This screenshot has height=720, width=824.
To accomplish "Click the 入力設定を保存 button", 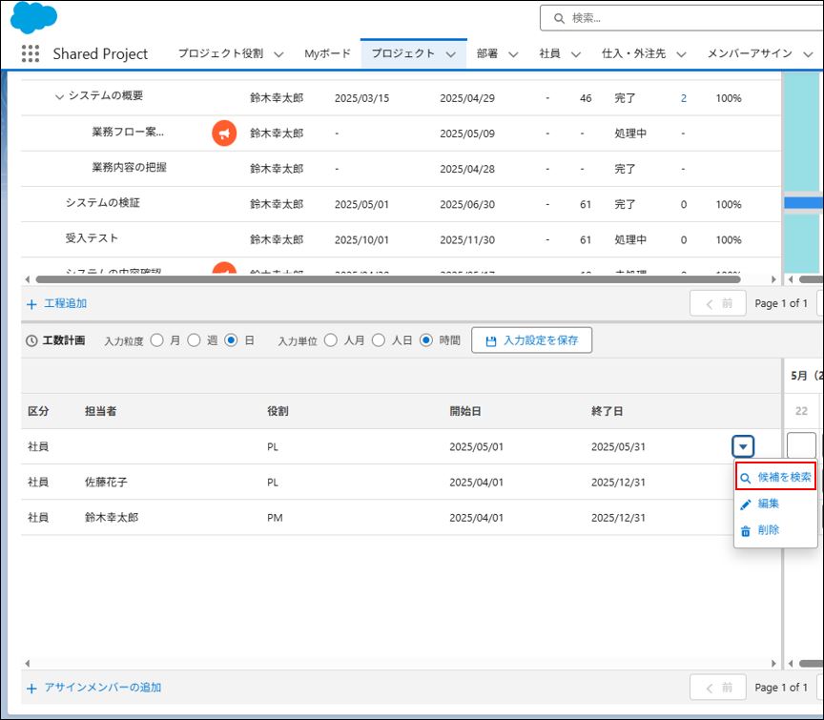I will point(531,340).
